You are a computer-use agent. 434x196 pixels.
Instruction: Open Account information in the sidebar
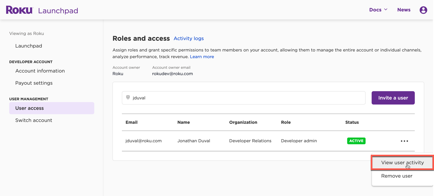[x=40, y=71]
